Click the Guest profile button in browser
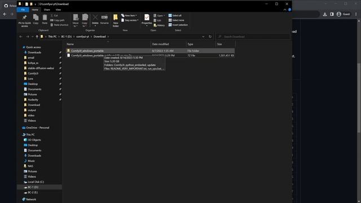Viewport: 361px width, 203px height. pos(343,14)
